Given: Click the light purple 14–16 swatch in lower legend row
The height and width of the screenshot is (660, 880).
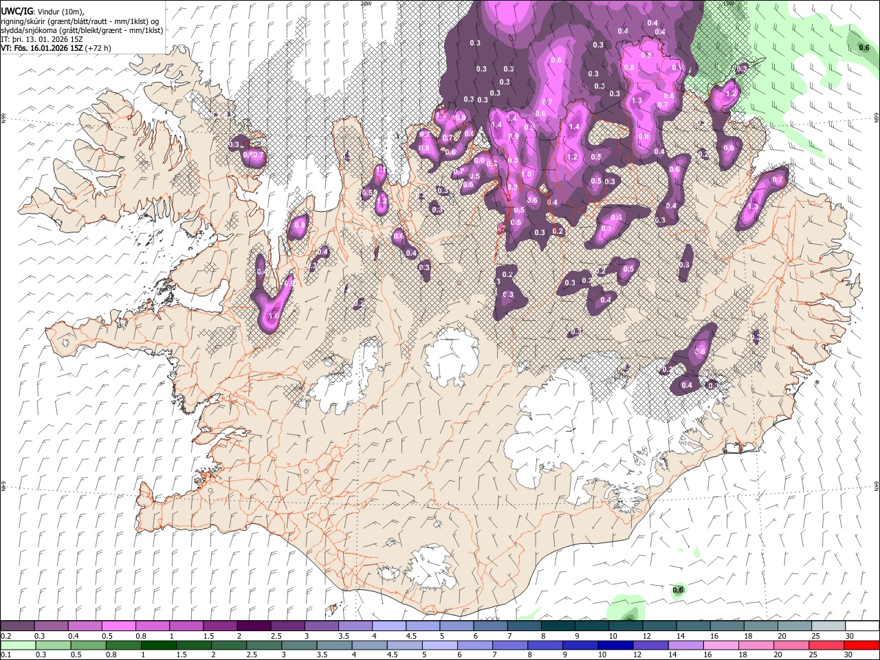Looking at the screenshot, I should pyautogui.click(x=685, y=645).
